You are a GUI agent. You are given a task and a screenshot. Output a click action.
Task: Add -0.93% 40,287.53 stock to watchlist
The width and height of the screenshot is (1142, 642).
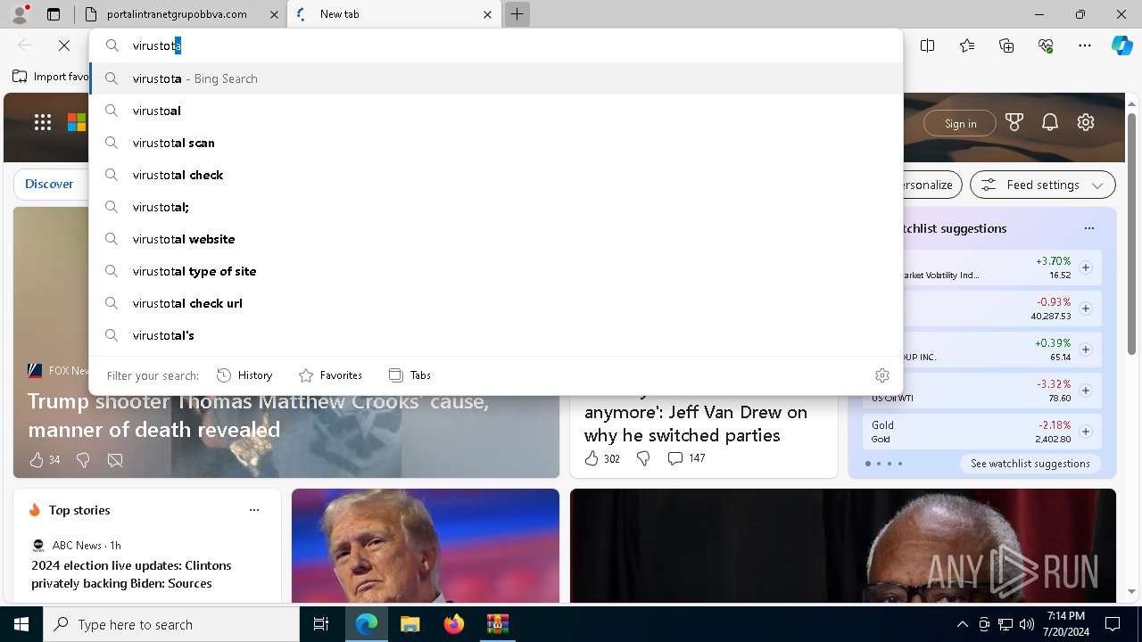[1085, 309]
